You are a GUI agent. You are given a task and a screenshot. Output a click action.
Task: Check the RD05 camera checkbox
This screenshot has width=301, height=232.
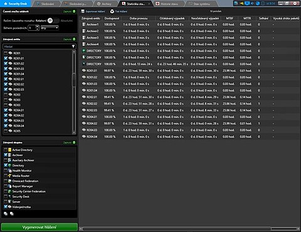[x=6, y=131]
